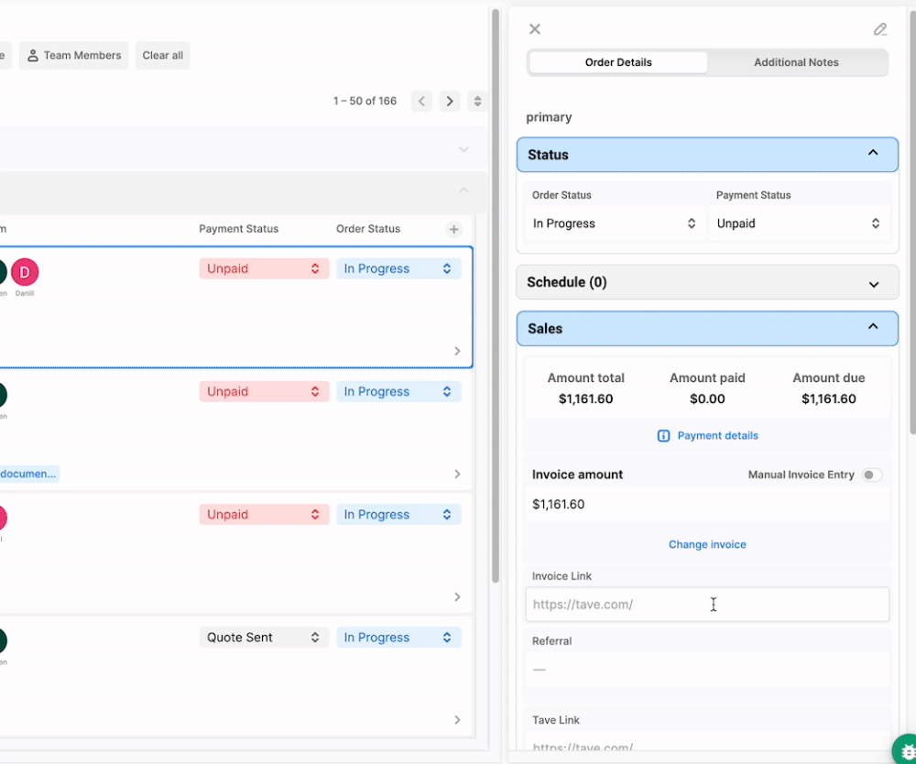Open Order Status dropdown in Status section
This screenshot has width=916, height=764.
(615, 224)
